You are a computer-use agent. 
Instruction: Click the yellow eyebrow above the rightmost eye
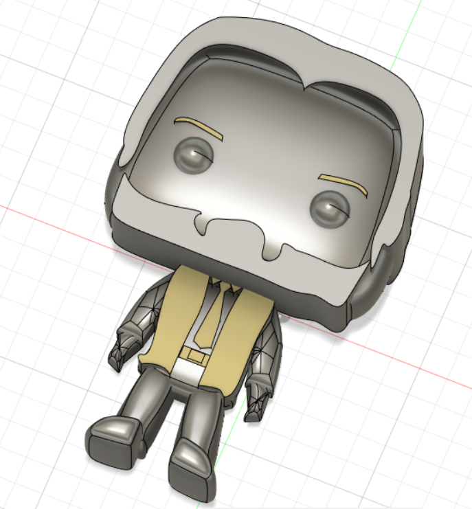click(x=343, y=183)
